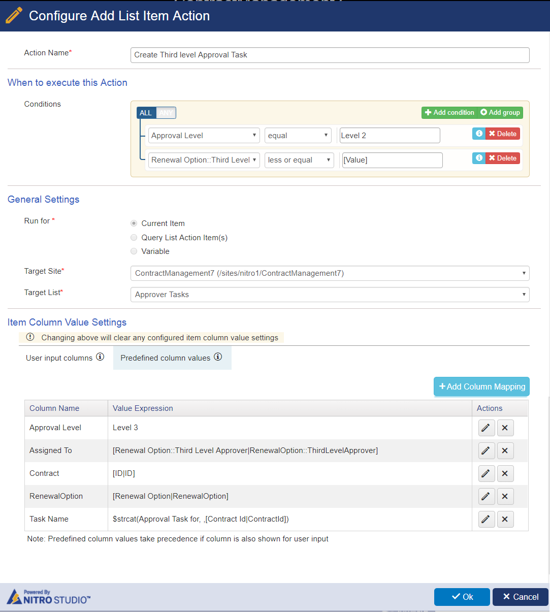
Task: Choose Query List Action Item(s) option
Action: point(134,238)
